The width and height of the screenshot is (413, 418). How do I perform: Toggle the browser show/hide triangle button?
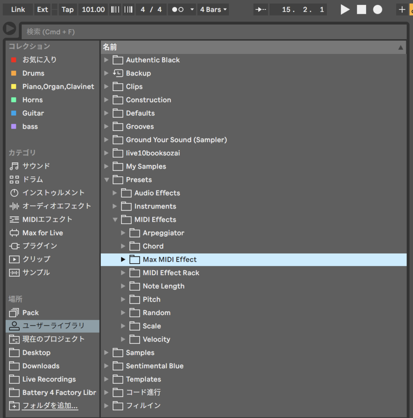[9, 29]
